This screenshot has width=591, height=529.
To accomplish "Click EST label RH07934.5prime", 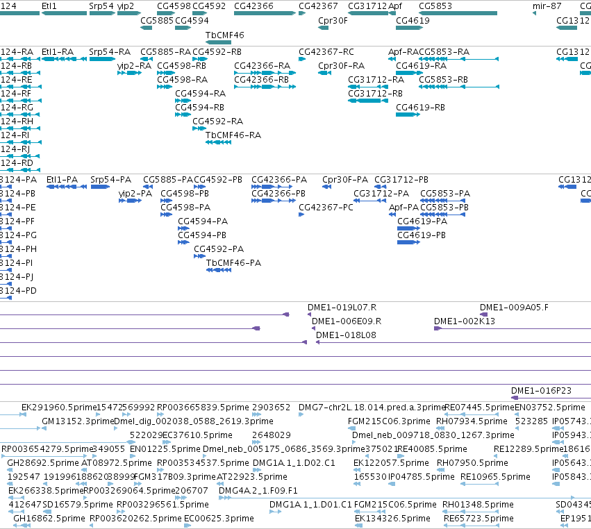I will [x=472, y=421].
